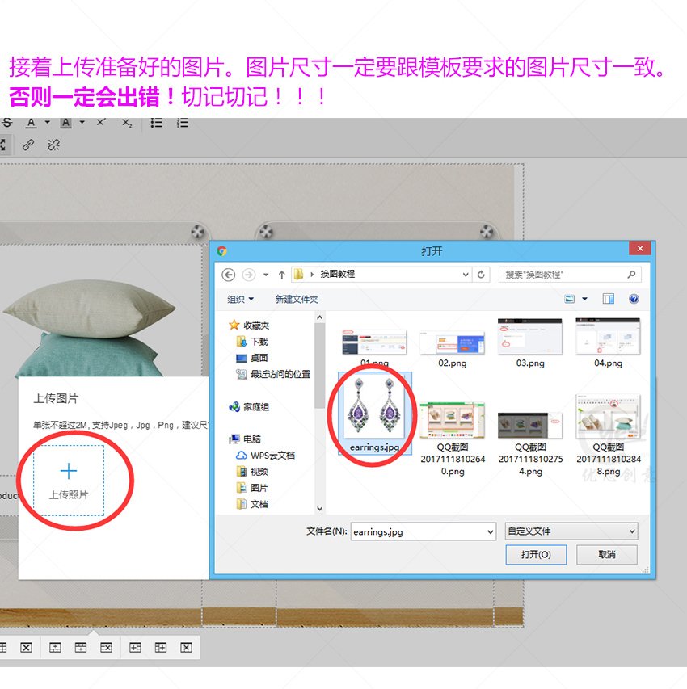Apply superscript formatting
Viewport: 687px width, 689px height.
point(101,122)
